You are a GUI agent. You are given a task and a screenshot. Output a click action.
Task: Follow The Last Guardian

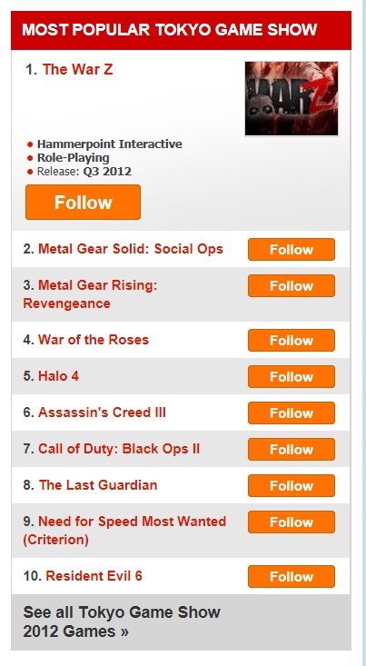point(292,485)
